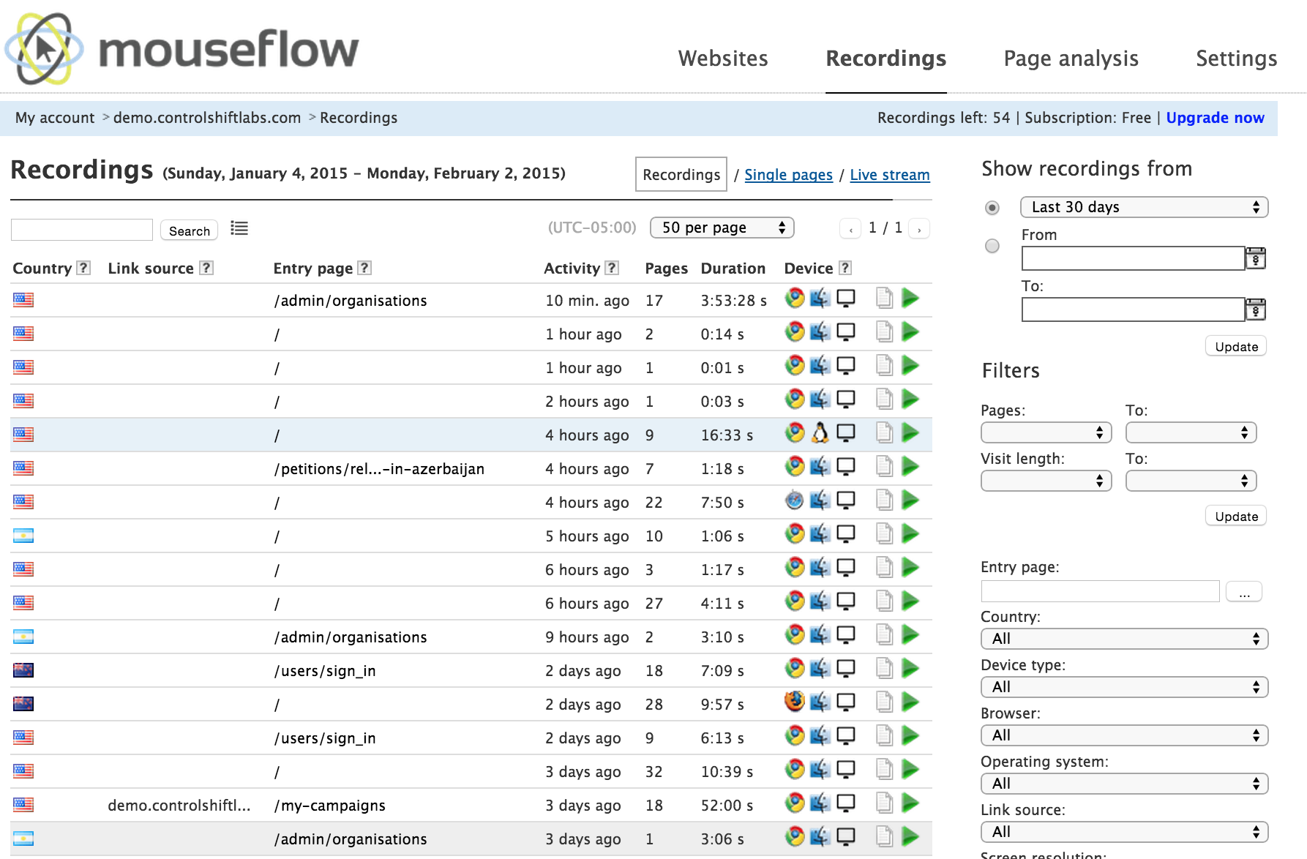This screenshot has height=859, width=1307.
Task: Open page list icon for 1:06 s recording
Action: 884,534
